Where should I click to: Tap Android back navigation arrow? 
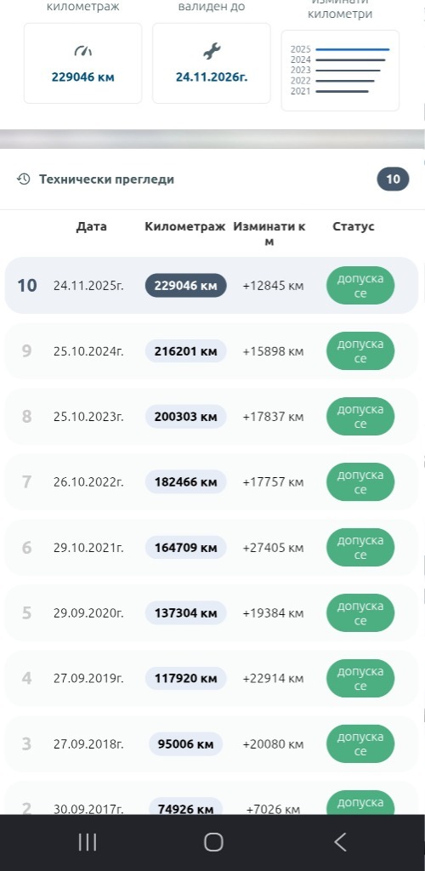340,842
